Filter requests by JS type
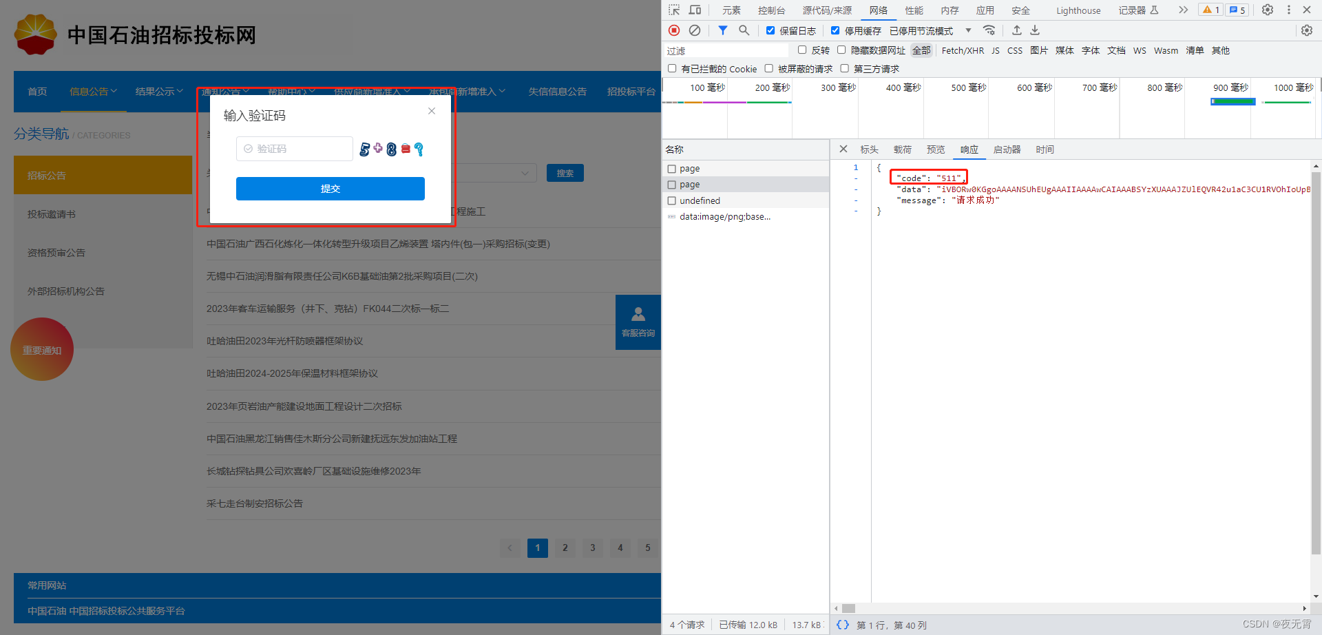Screen dimensions: 1322x635 pyautogui.click(x=996, y=50)
